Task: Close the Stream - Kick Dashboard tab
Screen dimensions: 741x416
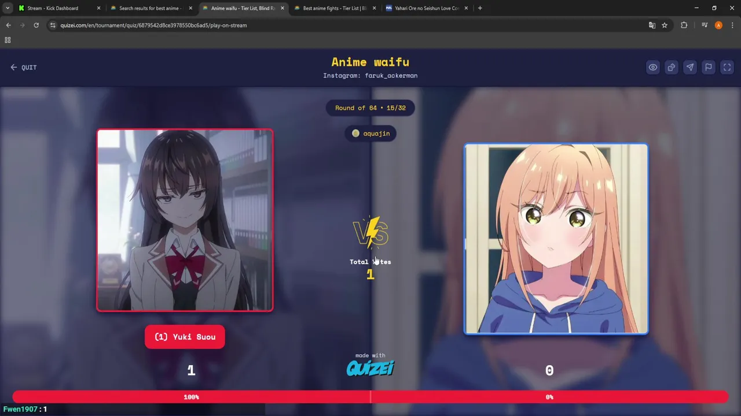Action: 98,8
